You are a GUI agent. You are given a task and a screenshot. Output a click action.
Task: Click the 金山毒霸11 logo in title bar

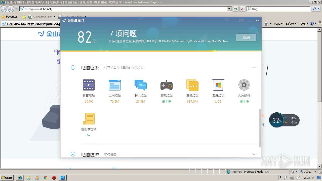(73, 21)
